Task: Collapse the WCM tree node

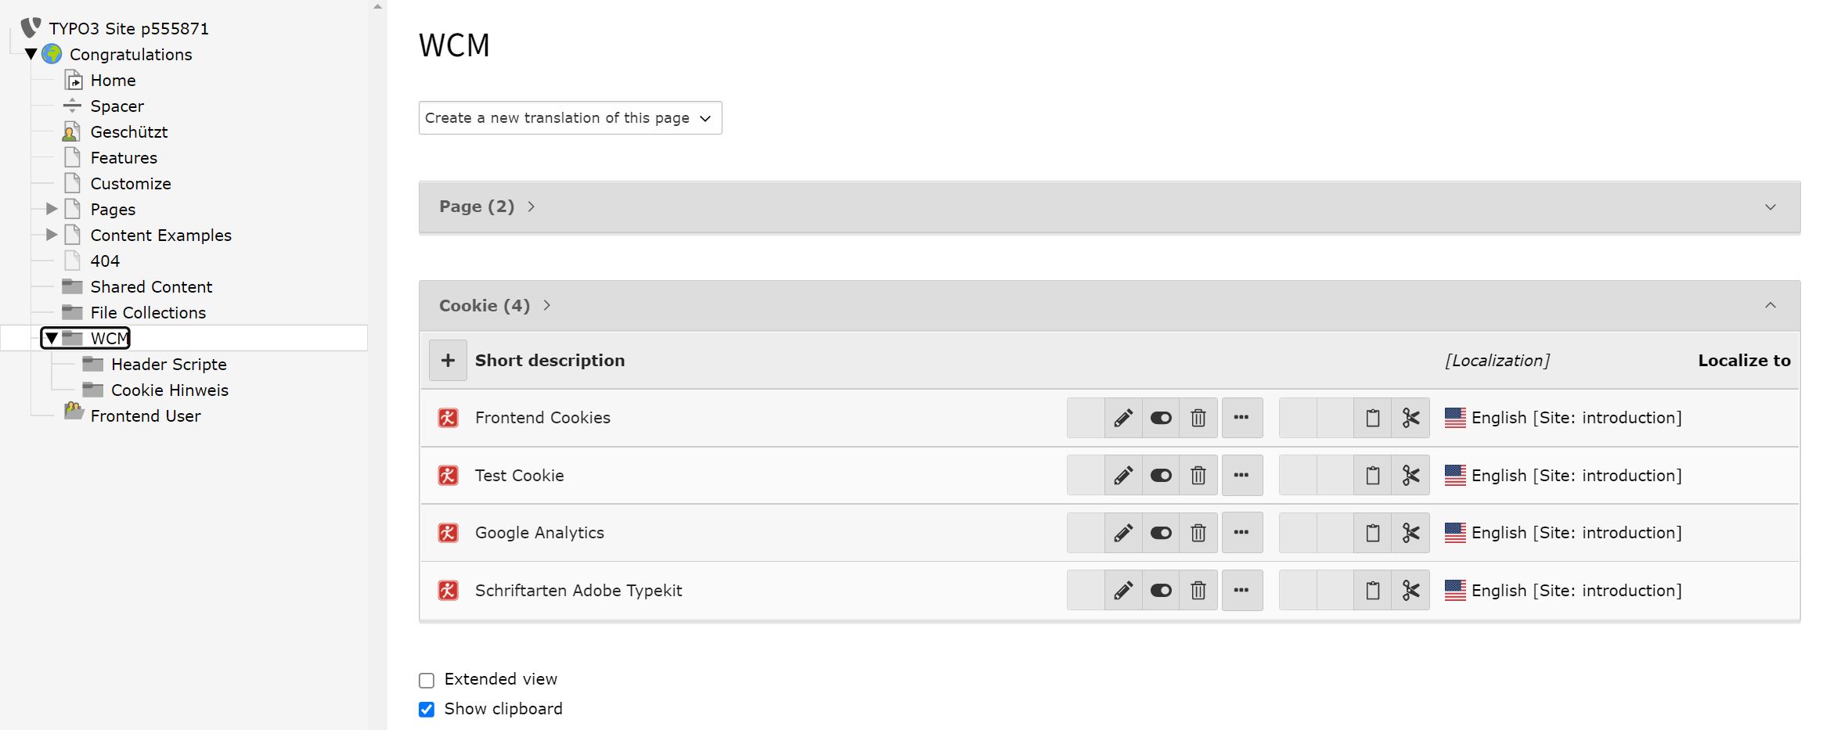Action: [x=52, y=338]
